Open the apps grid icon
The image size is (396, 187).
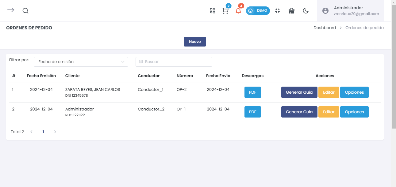(212, 11)
